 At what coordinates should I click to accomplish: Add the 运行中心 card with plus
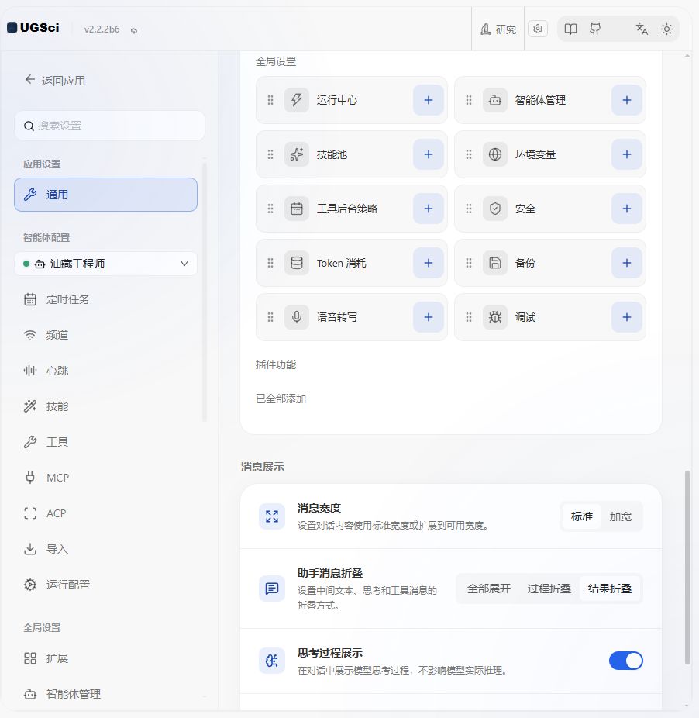coord(429,100)
